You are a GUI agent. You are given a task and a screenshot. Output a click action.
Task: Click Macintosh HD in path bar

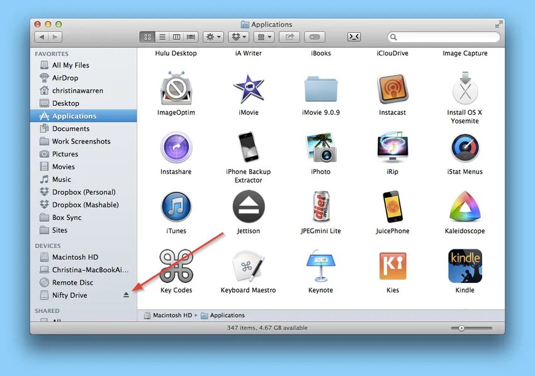[x=168, y=315]
